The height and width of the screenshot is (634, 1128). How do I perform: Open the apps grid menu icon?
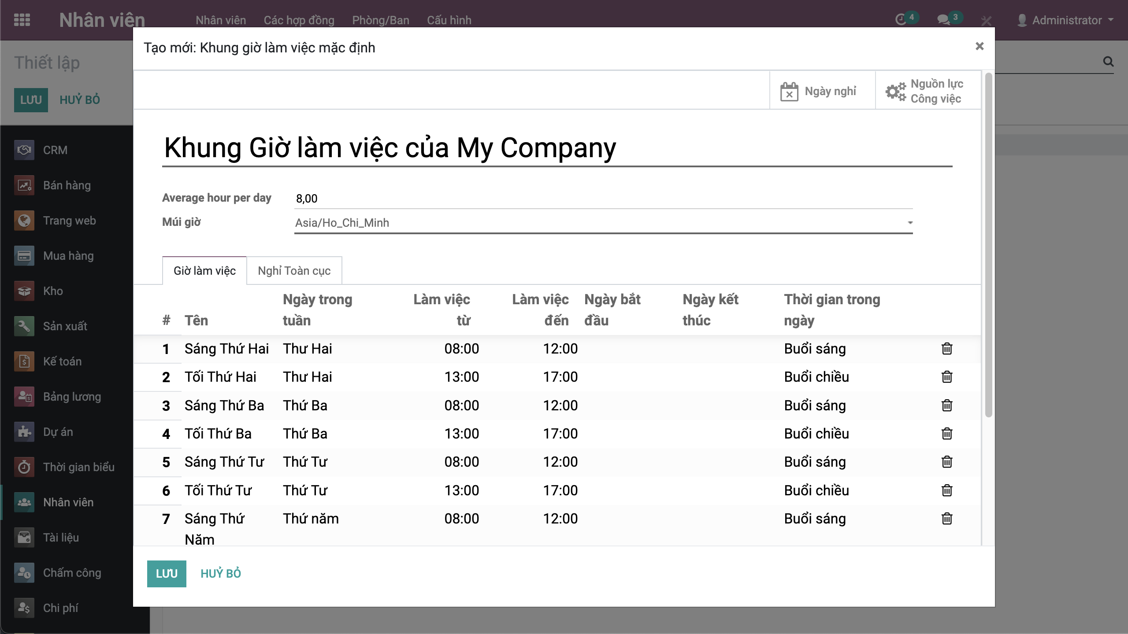22,20
